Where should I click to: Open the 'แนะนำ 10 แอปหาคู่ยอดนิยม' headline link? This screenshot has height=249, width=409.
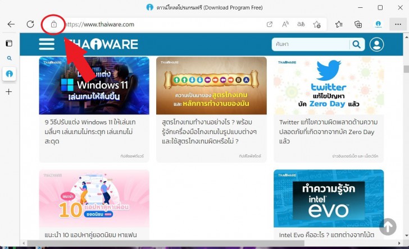click(x=90, y=235)
